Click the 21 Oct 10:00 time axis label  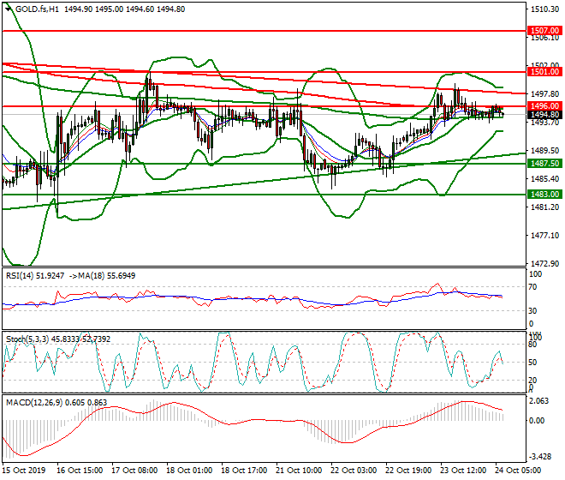(299, 471)
